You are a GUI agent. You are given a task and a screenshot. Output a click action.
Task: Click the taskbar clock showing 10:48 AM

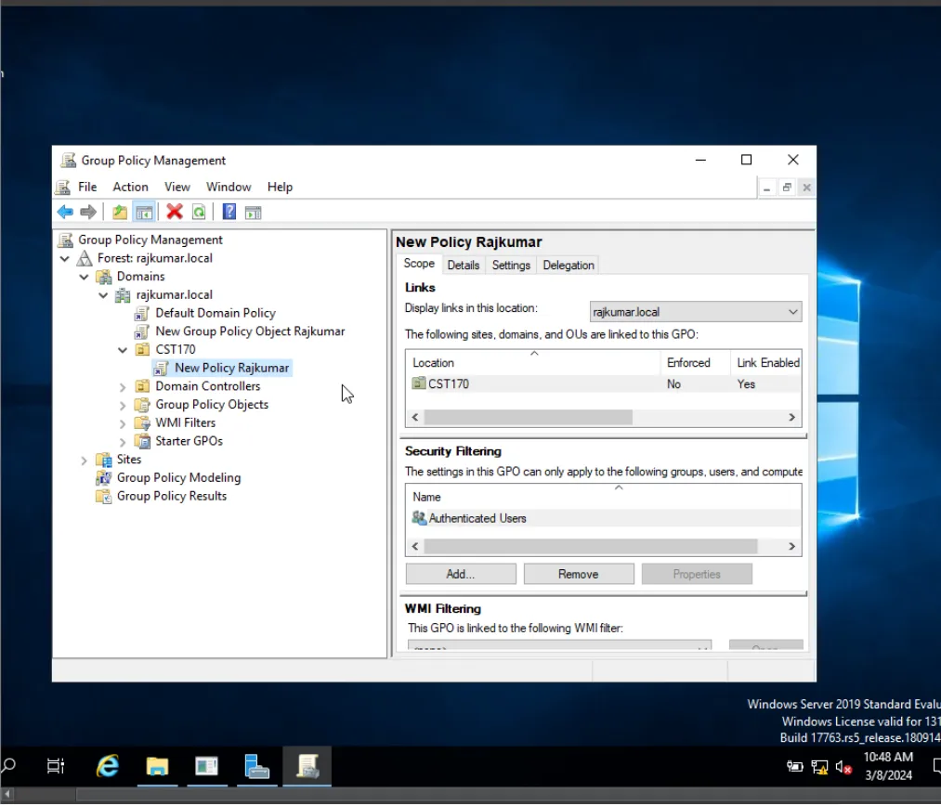coord(888,766)
